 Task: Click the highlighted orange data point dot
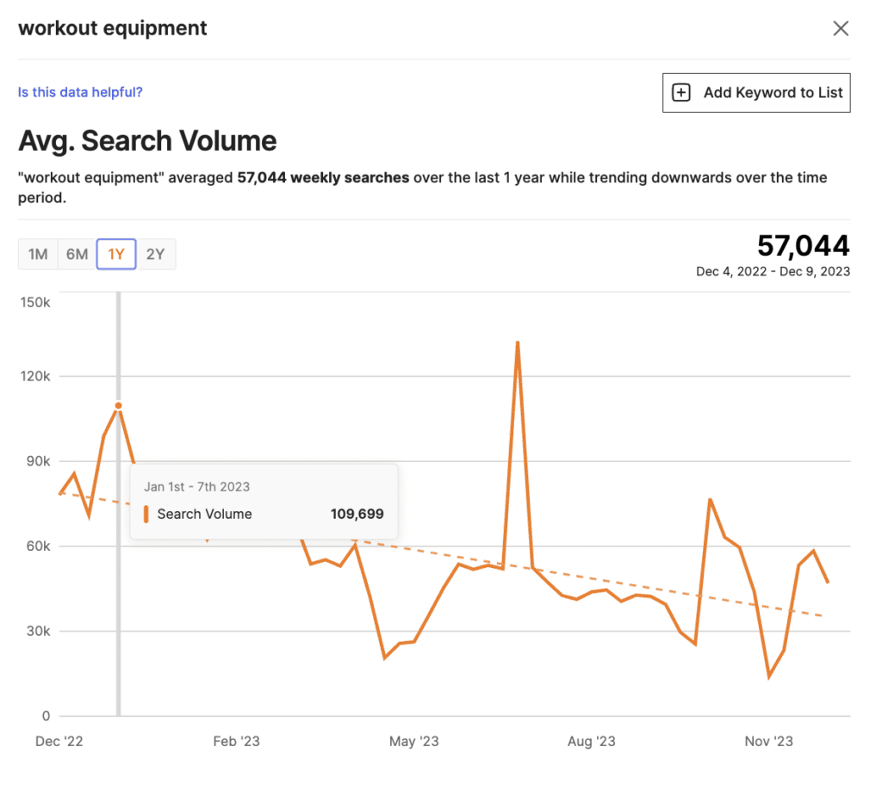[x=118, y=405]
